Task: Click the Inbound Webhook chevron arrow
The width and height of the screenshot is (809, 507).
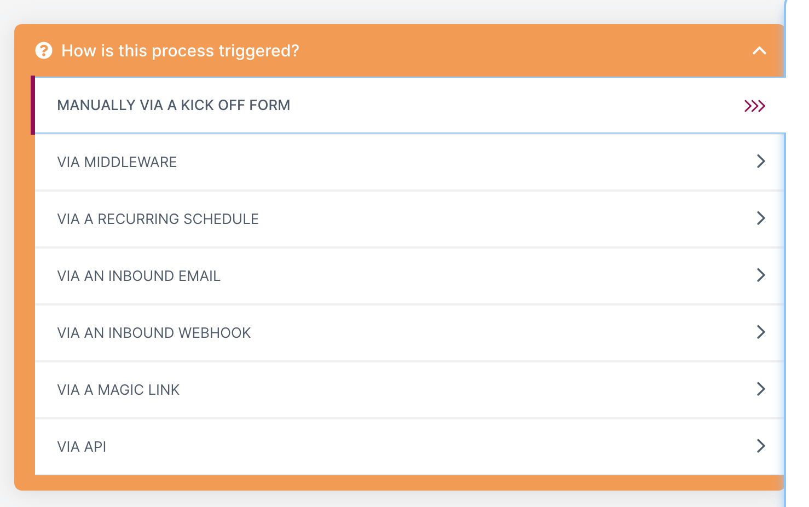Action: [x=760, y=332]
